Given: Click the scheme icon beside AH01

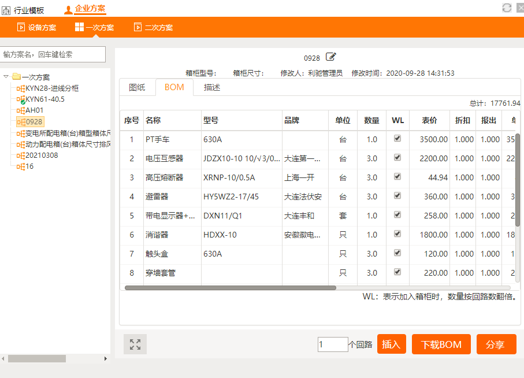Looking at the screenshot, I should [x=21, y=110].
